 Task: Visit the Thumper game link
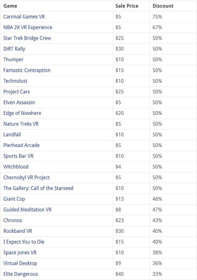(x=13, y=59)
